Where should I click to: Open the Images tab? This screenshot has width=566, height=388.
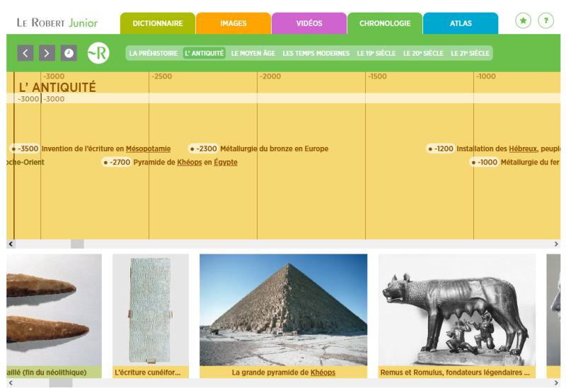[233, 23]
